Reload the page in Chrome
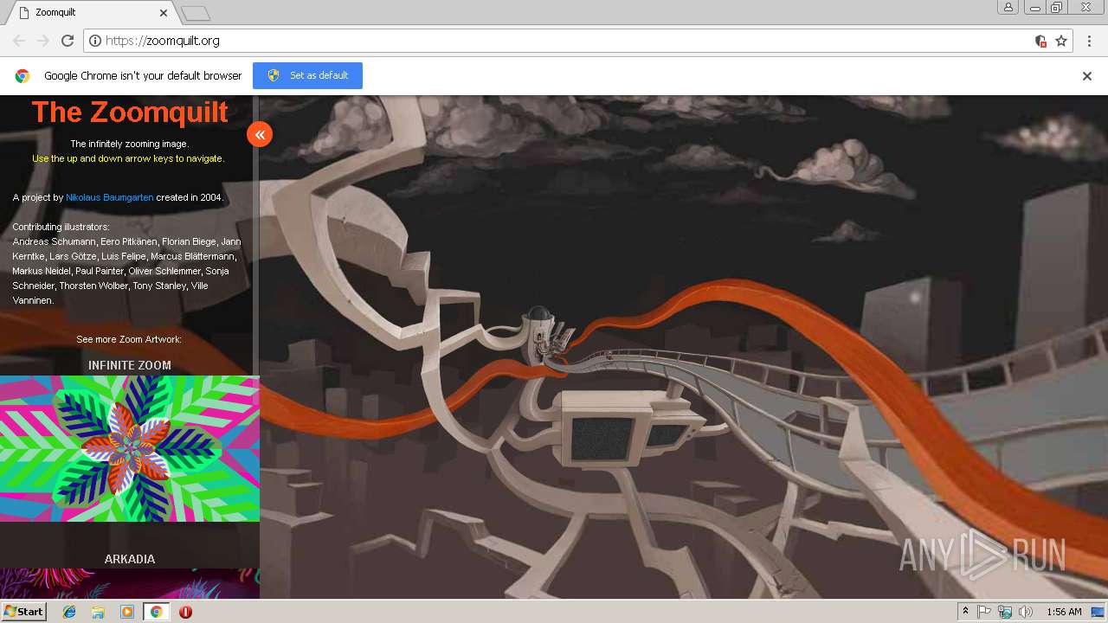This screenshot has width=1108, height=623. point(68,41)
